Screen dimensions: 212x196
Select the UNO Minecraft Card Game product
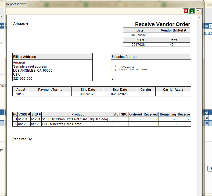pyautogui.click(x=61, y=124)
